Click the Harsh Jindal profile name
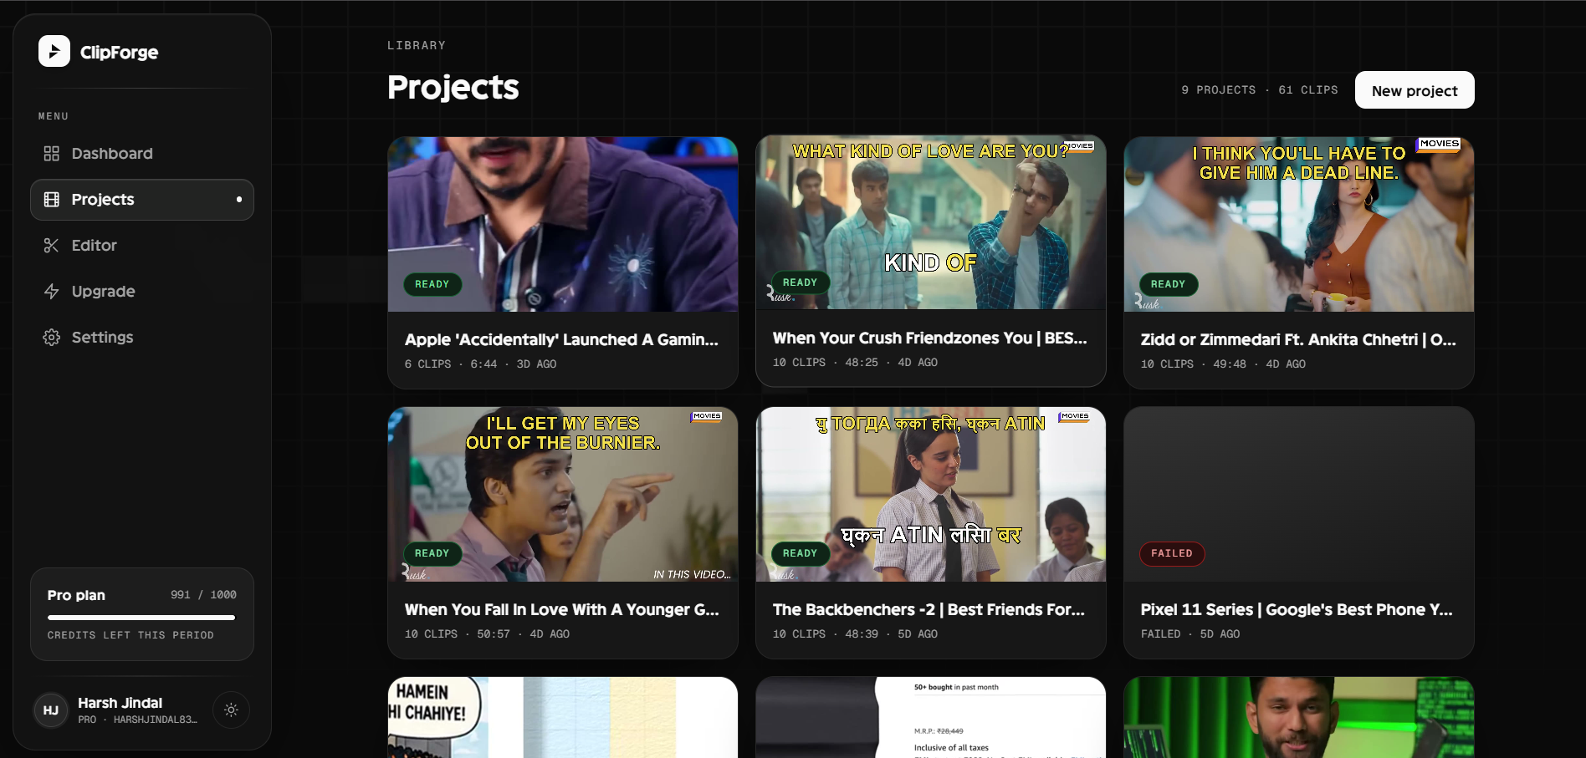Image resolution: width=1586 pixels, height=758 pixels. point(120,703)
